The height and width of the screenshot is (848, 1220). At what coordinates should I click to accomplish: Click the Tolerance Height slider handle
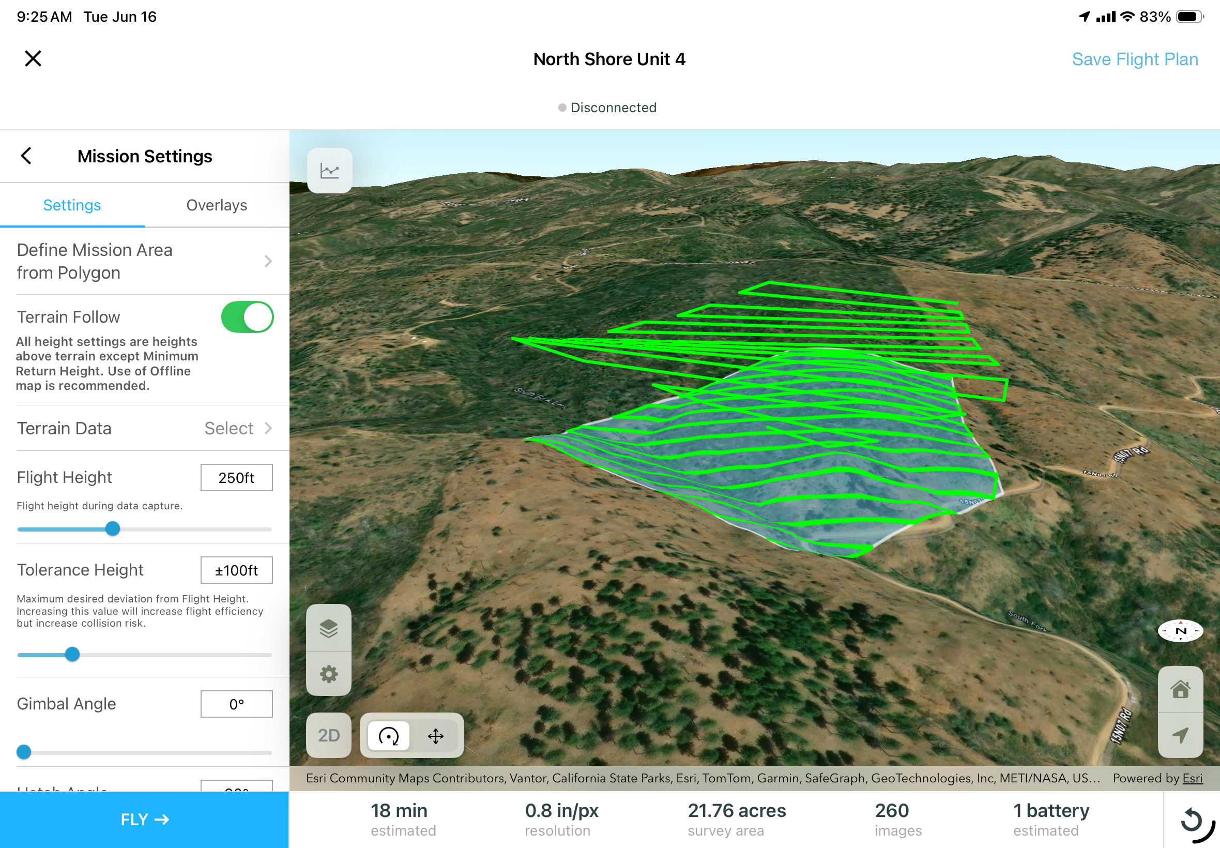(x=72, y=654)
